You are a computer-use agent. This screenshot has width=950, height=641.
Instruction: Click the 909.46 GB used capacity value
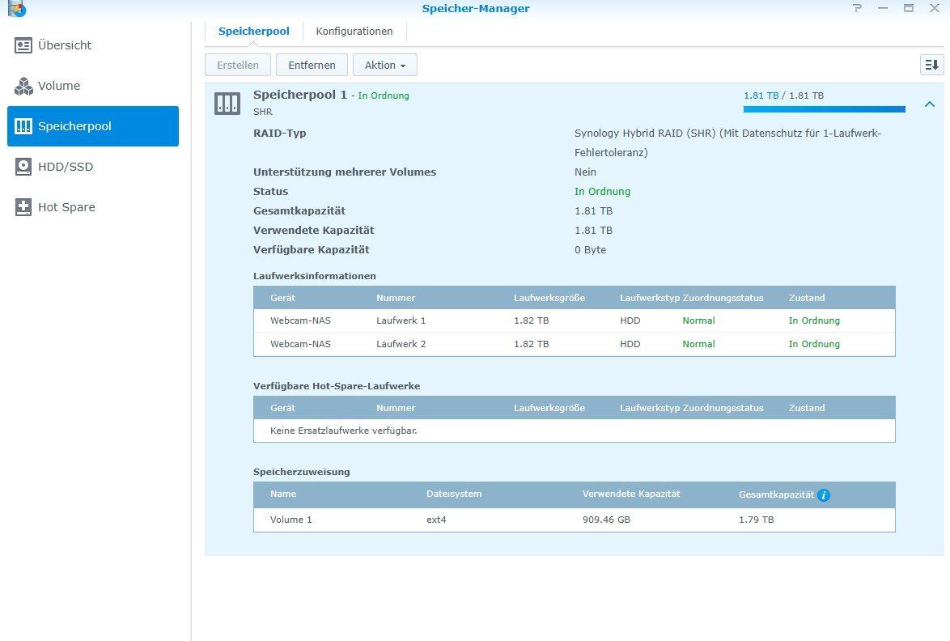click(606, 520)
